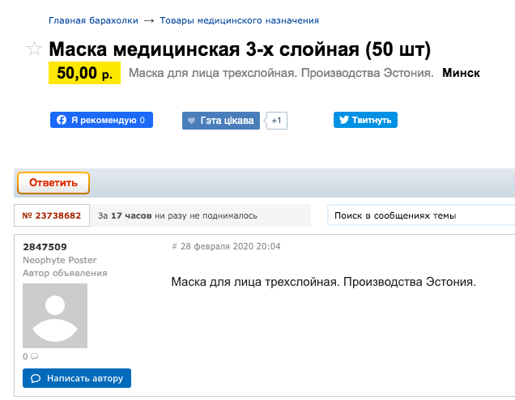Click the post date '28 февраля 2020 20:04'
This screenshot has height=400, width=515.
pos(231,246)
